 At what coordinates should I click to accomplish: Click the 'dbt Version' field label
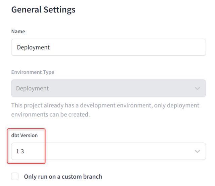coord(25,135)
